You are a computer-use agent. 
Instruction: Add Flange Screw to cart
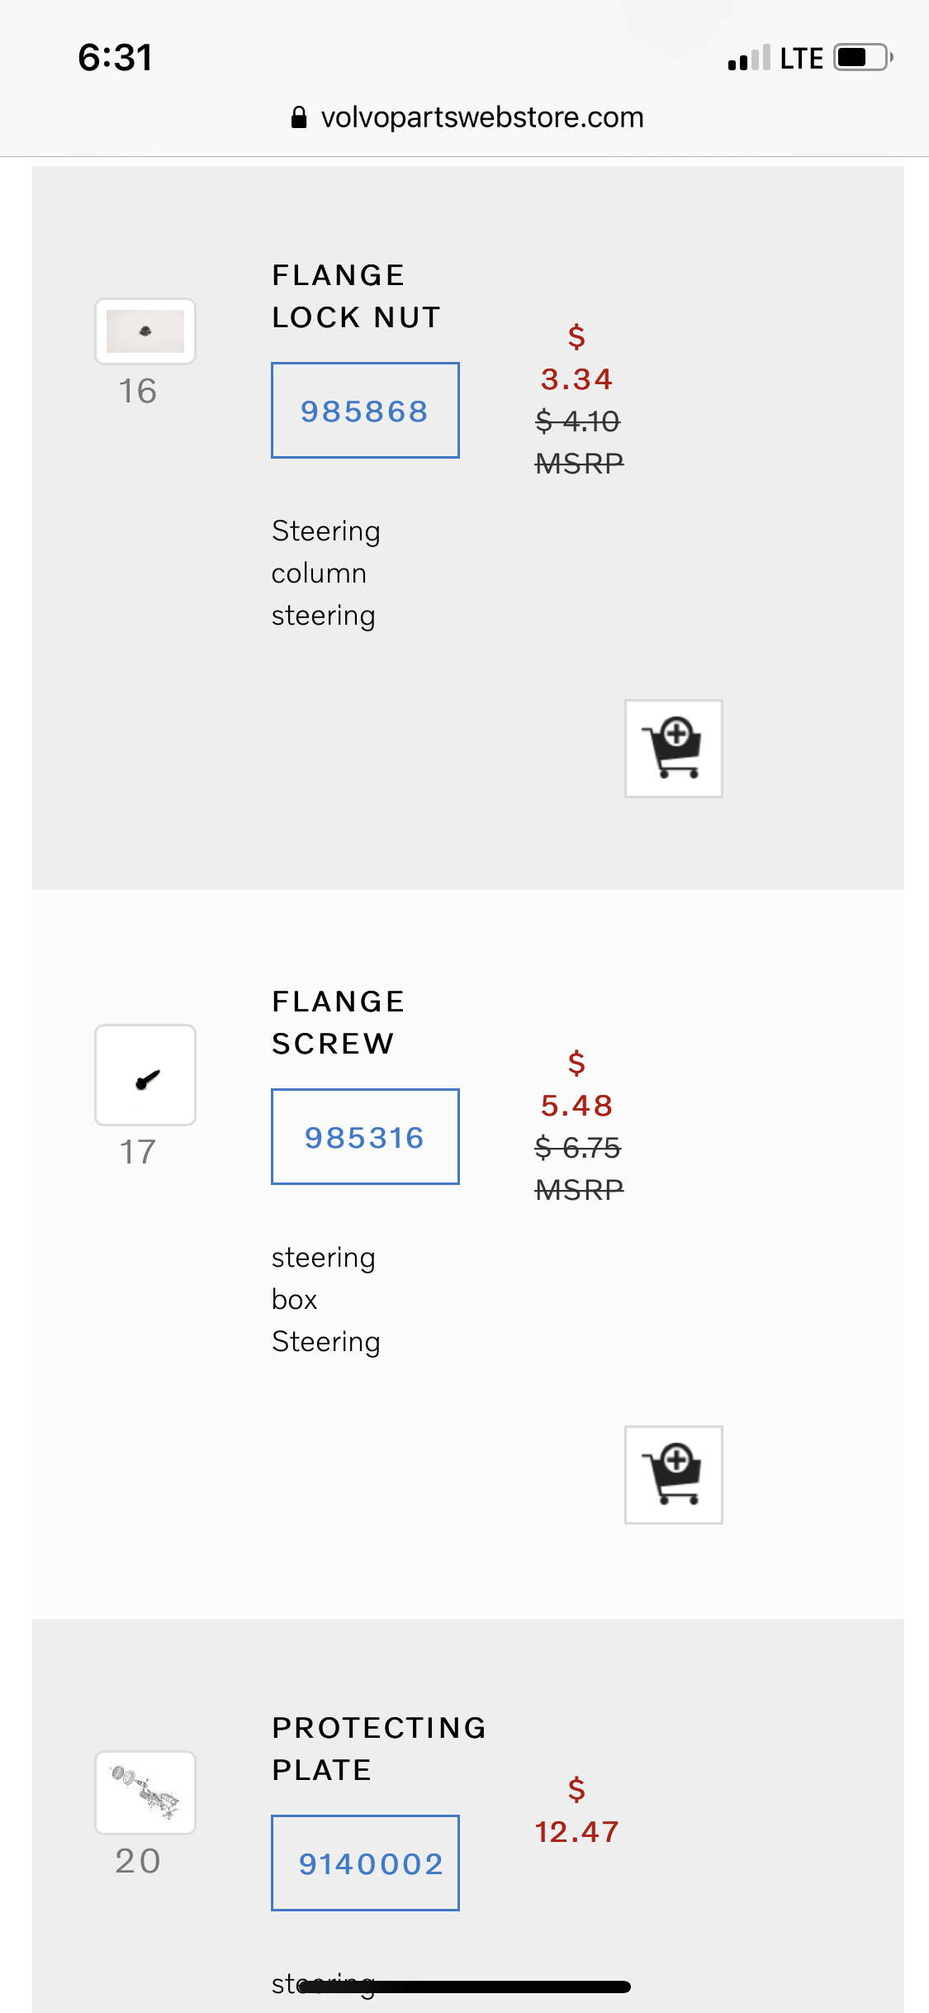click(x=674, y=1475)
